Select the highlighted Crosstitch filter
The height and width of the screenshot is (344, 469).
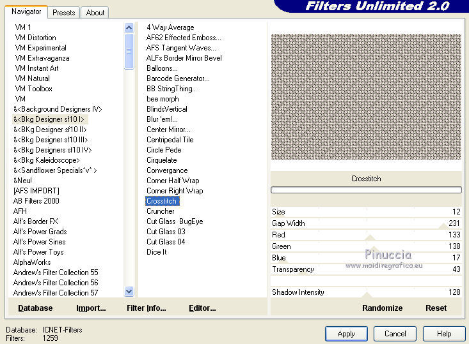[163, 201]
